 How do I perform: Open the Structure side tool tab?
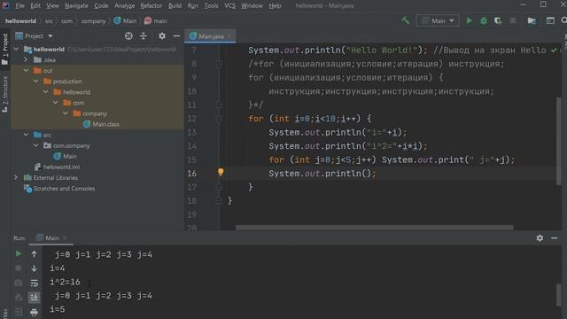(x=4, y=94)
